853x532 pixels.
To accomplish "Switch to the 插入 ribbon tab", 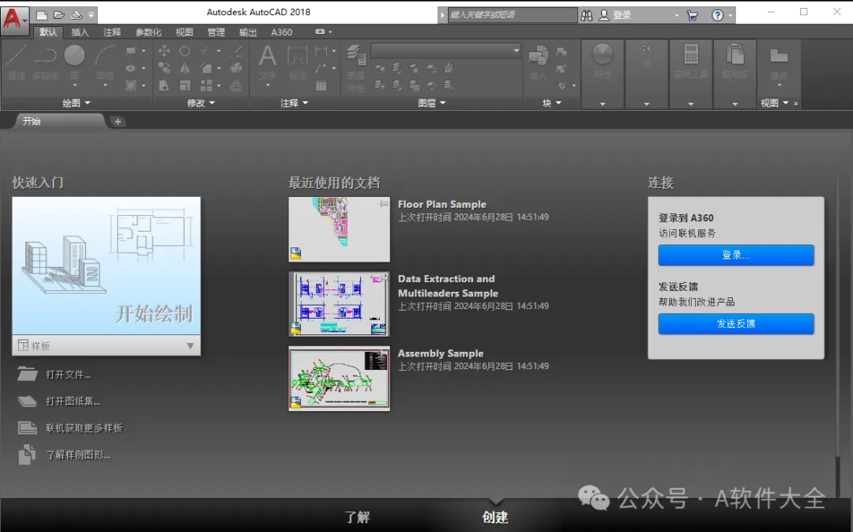I will click(80, 32).
